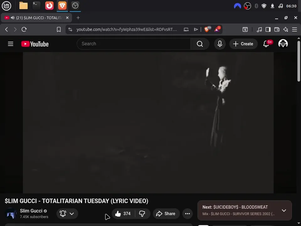Mute the tab using the speaker icon

[13, 18]
